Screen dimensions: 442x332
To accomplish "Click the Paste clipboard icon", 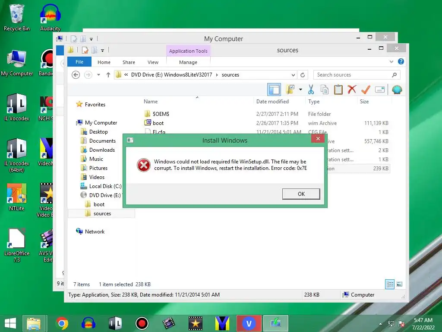I will click(x=338, y=89).
